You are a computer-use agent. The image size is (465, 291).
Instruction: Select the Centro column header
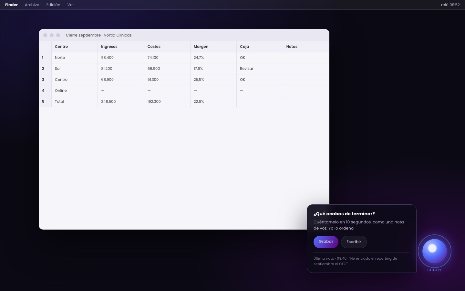(x=75, y=47)
